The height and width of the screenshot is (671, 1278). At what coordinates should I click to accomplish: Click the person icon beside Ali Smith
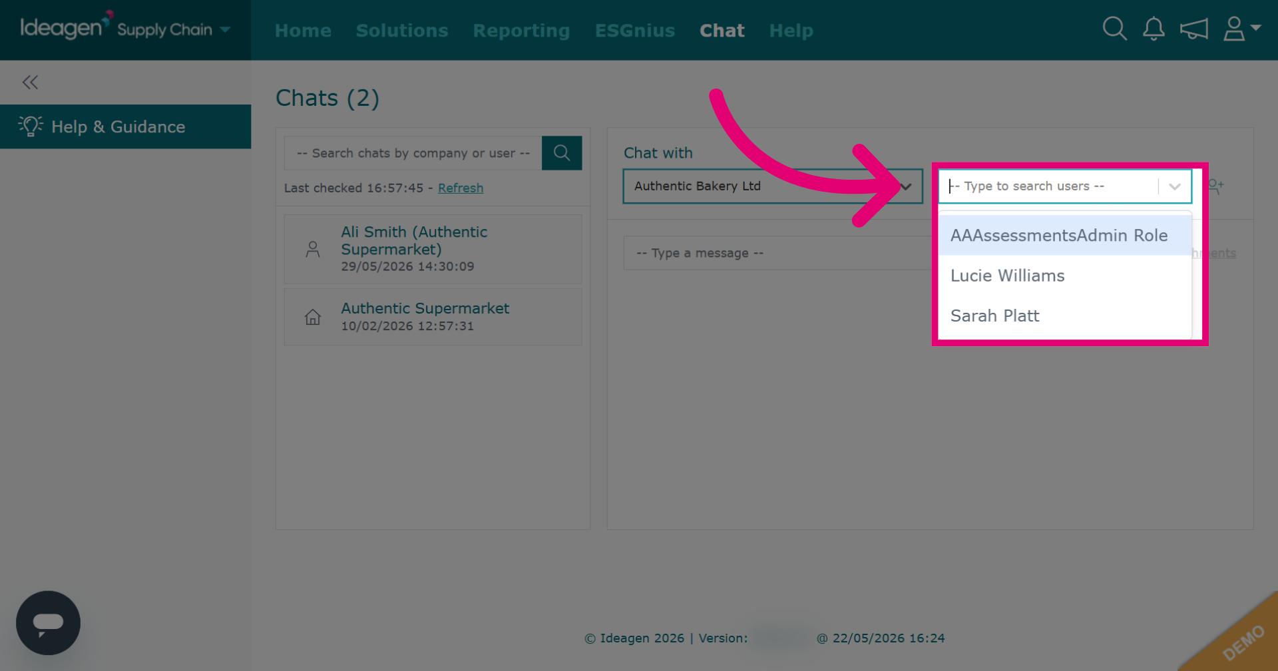pos(312,250)
